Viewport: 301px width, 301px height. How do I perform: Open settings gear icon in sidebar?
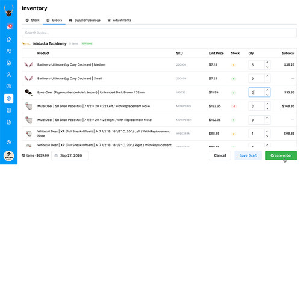pyautogui.click(x=9, y=142)
